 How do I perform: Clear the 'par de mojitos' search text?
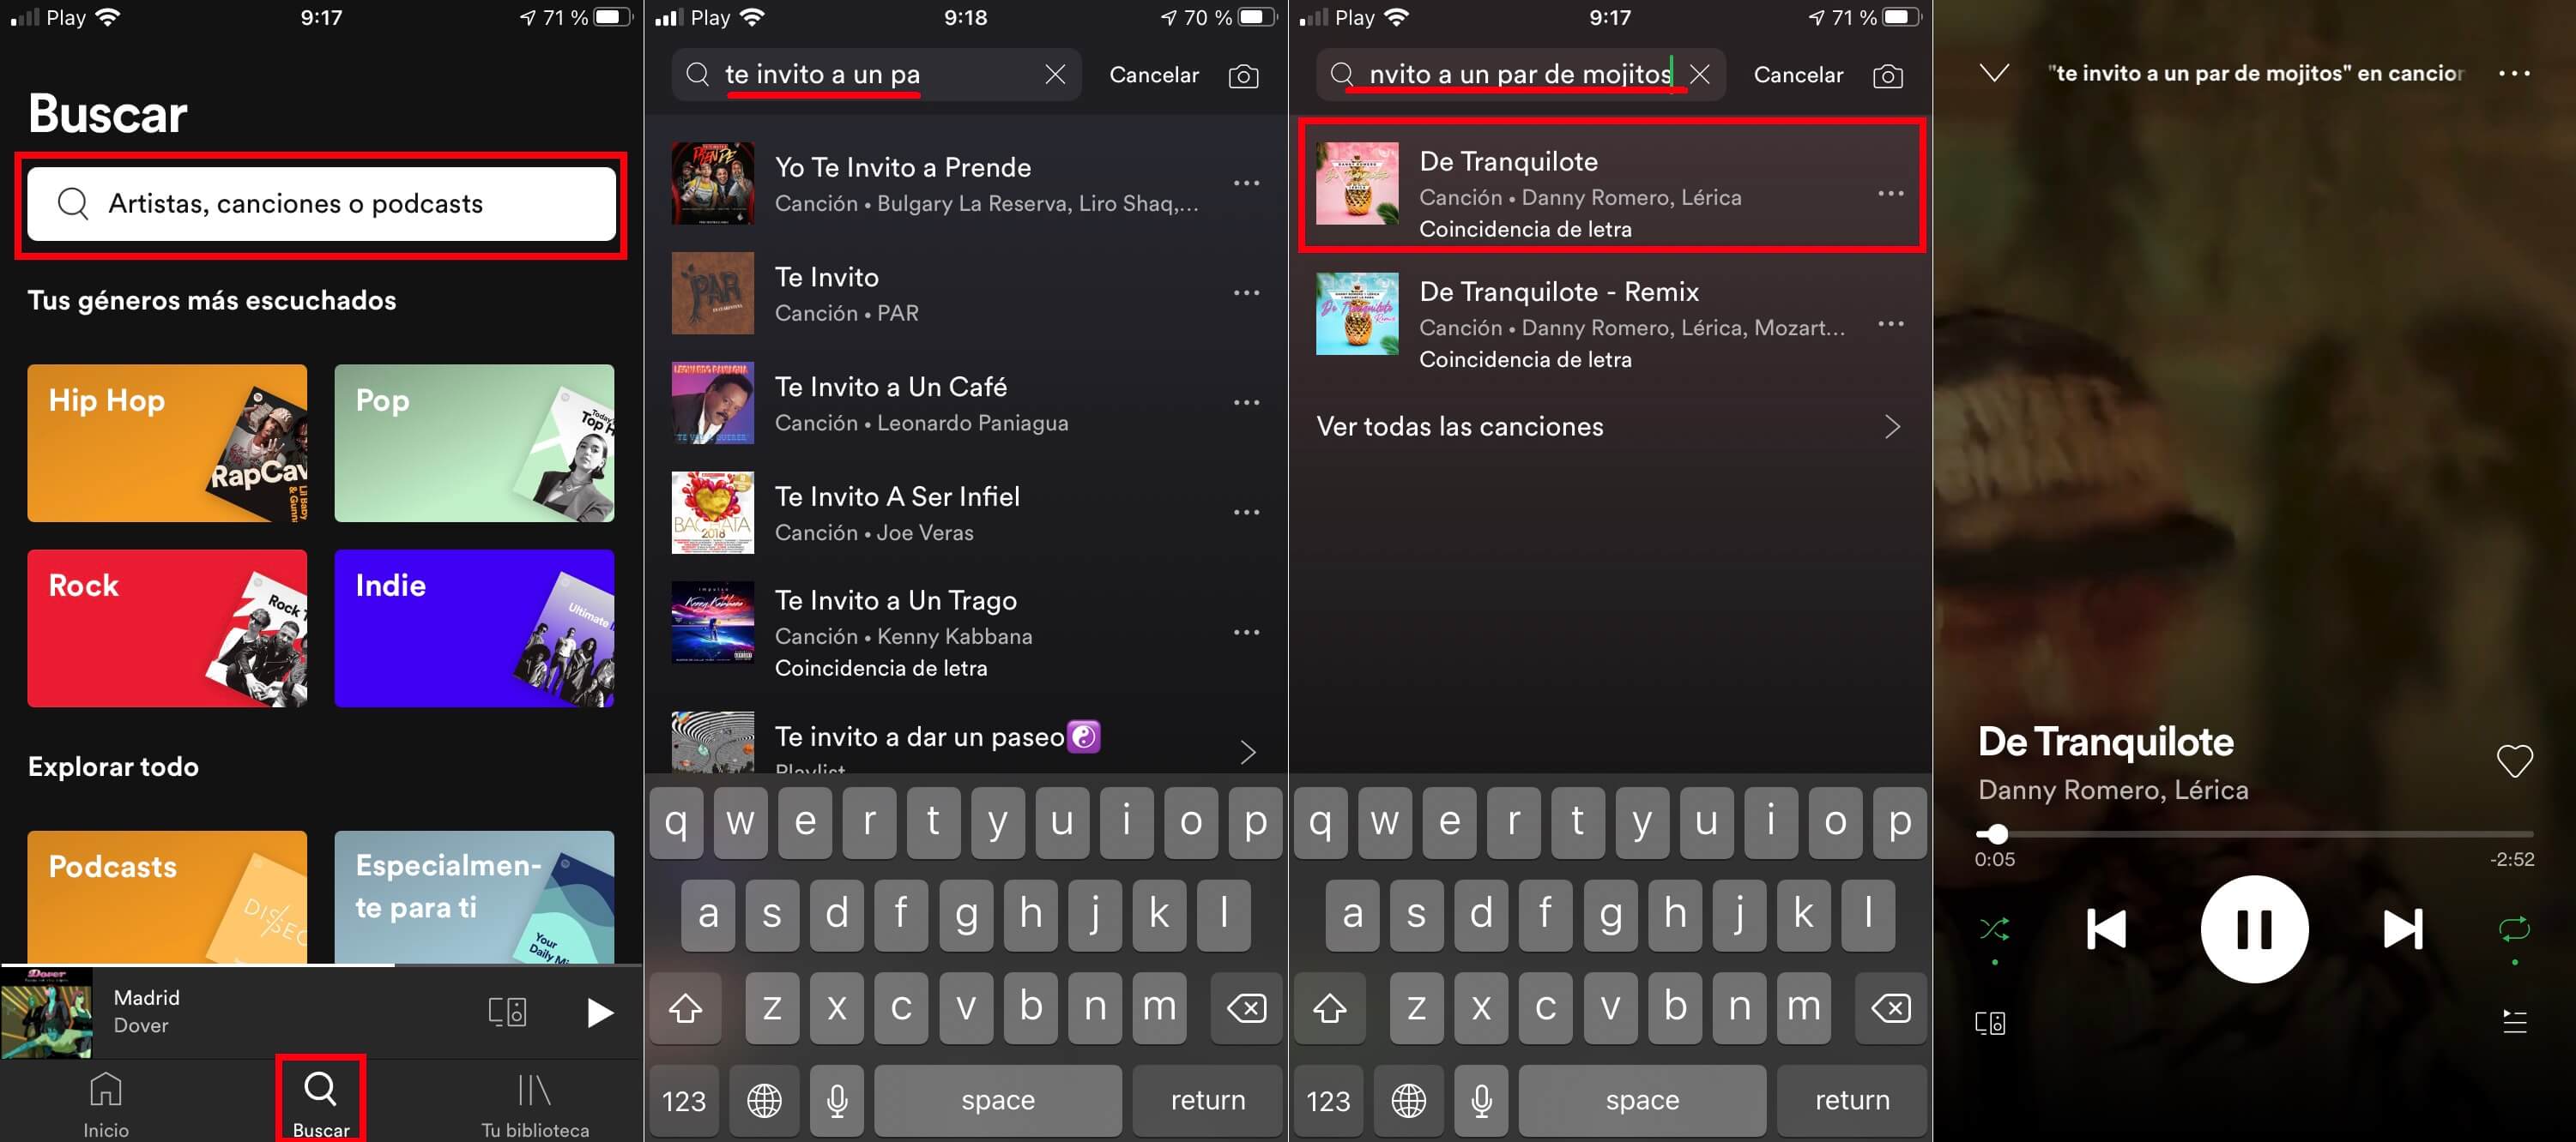point(1699,74)
